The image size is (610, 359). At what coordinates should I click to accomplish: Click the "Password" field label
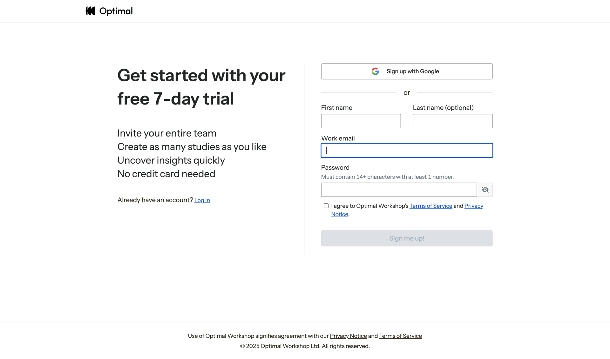(x=335, y=167)
